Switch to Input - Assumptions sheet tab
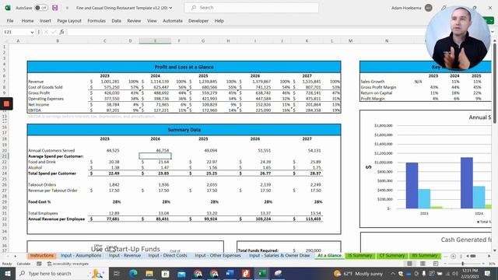This screenshot has height=280, width=498. [x=81, y=256]
